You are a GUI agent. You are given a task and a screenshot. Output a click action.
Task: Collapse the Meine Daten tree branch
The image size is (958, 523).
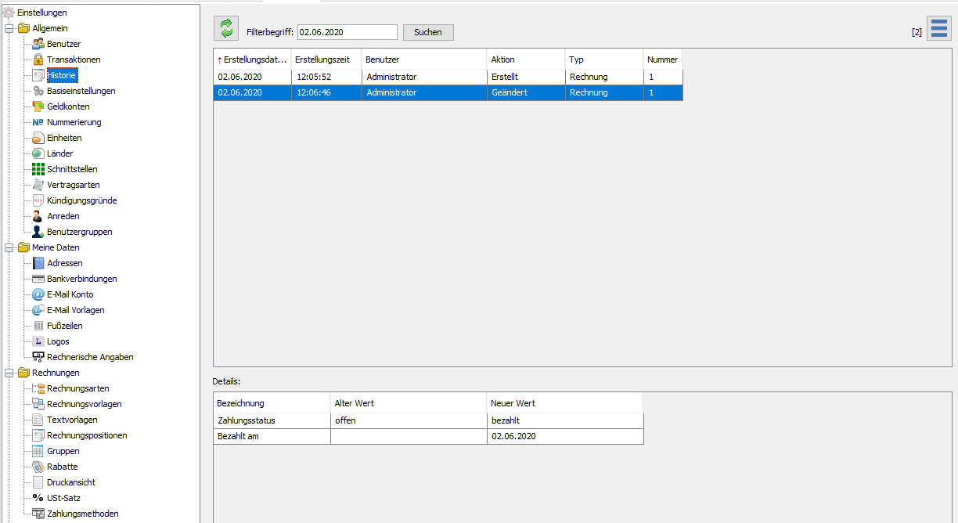(9, 247)
